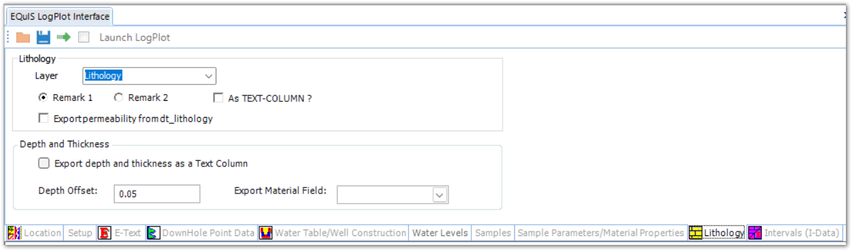Image resolution: width=852 pixels, height=251 pixels.
Task: Switch to Sample Parameters/Material Properties tab
Action: pyautogui.click(x=601, y=233)
